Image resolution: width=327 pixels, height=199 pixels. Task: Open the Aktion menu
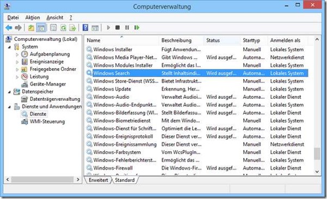[x=33, y=17]
